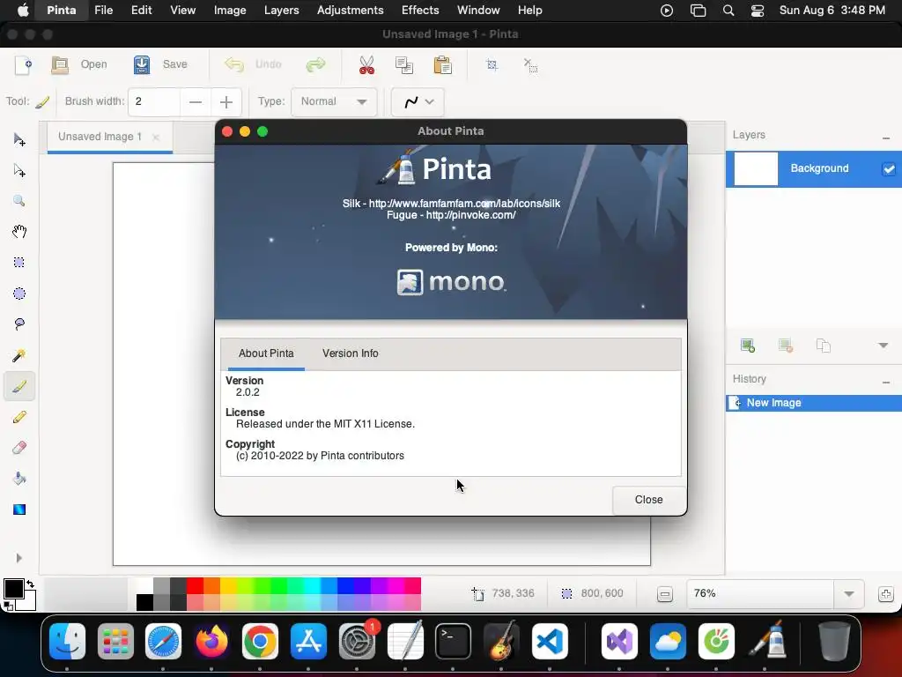Select New Image entry in History panel
The height and width of the screenshot is (677, 902).
813,403
